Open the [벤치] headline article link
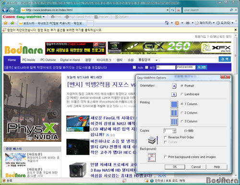Image resolution: width=240 pixels, height=185 pixels. pos(101,84)
